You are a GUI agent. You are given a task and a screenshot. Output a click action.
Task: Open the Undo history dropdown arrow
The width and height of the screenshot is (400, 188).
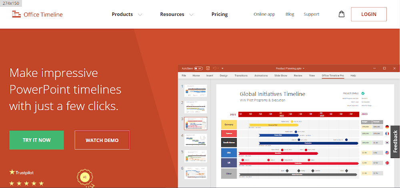pyautogui.click(x=218, y=68)
